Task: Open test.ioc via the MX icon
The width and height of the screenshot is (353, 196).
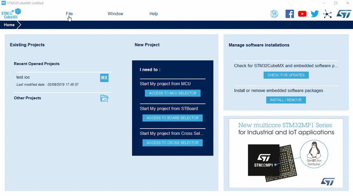Action: 104,78
